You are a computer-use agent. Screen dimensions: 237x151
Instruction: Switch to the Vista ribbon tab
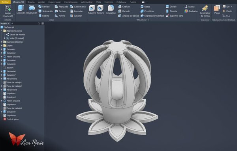pyautogui.click(x=98, y=2)
